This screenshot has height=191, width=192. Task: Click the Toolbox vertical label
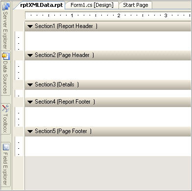5,123
